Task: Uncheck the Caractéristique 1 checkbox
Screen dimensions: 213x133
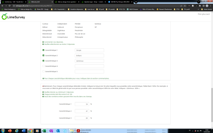Action: pos(43,50)
